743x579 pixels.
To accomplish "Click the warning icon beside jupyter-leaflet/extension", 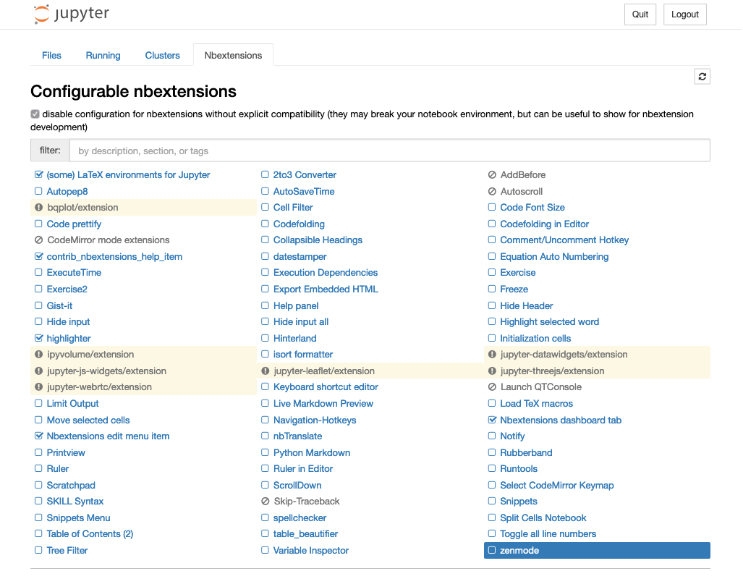I will pos(266,371).
